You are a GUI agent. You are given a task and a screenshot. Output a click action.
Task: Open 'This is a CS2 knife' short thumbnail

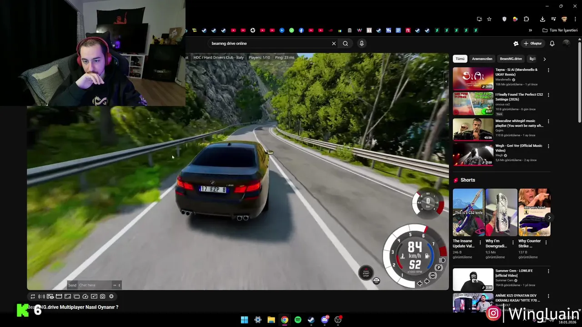pos(468,213)
